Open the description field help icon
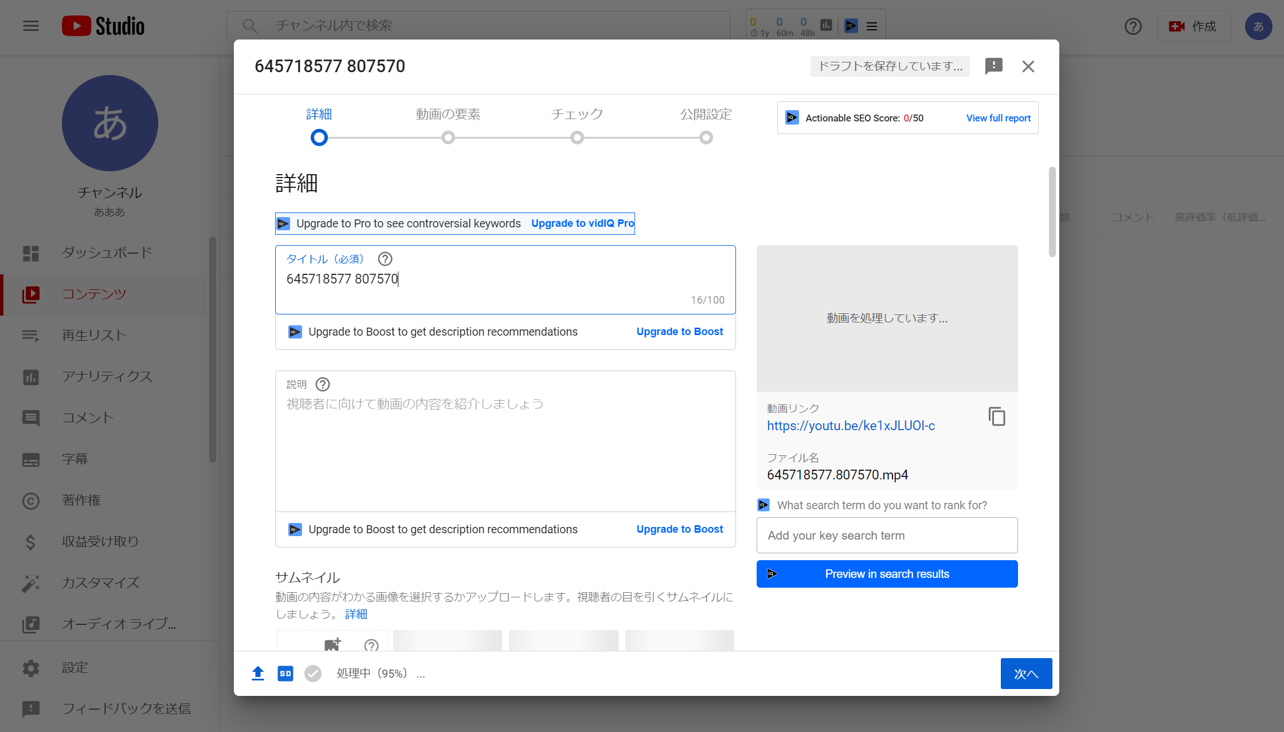Viewport: 1284px width, 732px height. coord(323,384)
